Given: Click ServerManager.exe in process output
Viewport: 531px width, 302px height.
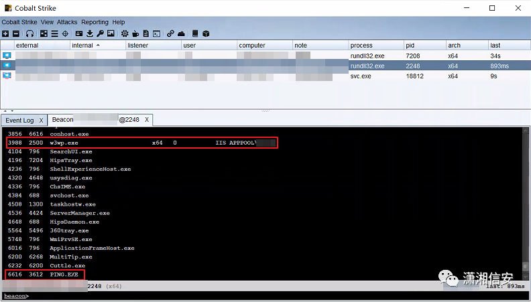Looking at the screenshot, I should [80, 213].
